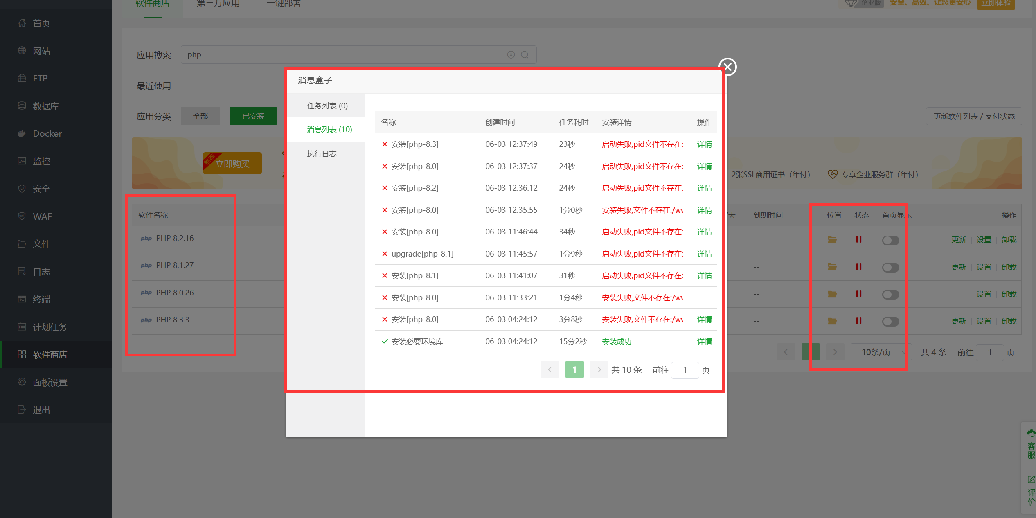Open 详情 for upgrade[php-8.1] message

tap(704, 254)
